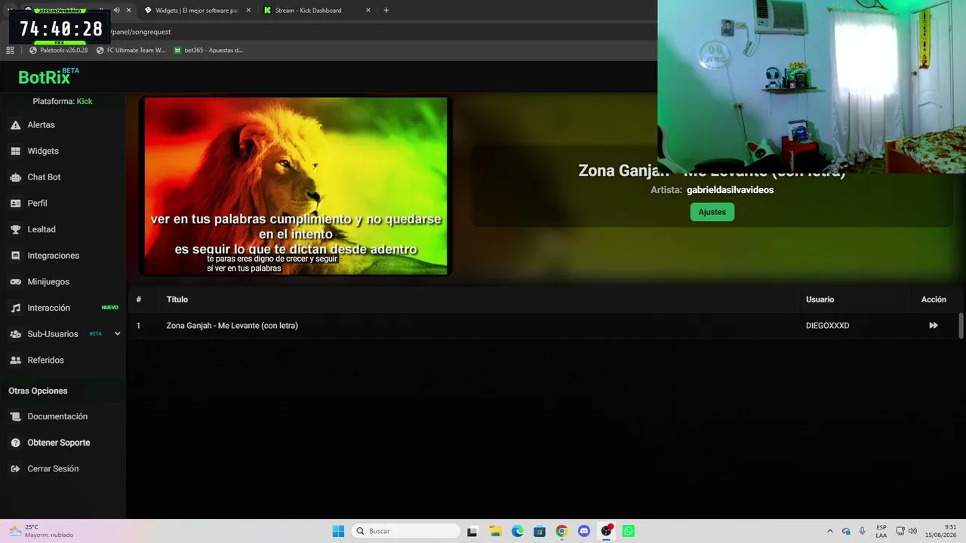This screenshot has width=966, height=543.
Task: Click artist name gabrieldasilvavideos
Action: coord(730,190)
